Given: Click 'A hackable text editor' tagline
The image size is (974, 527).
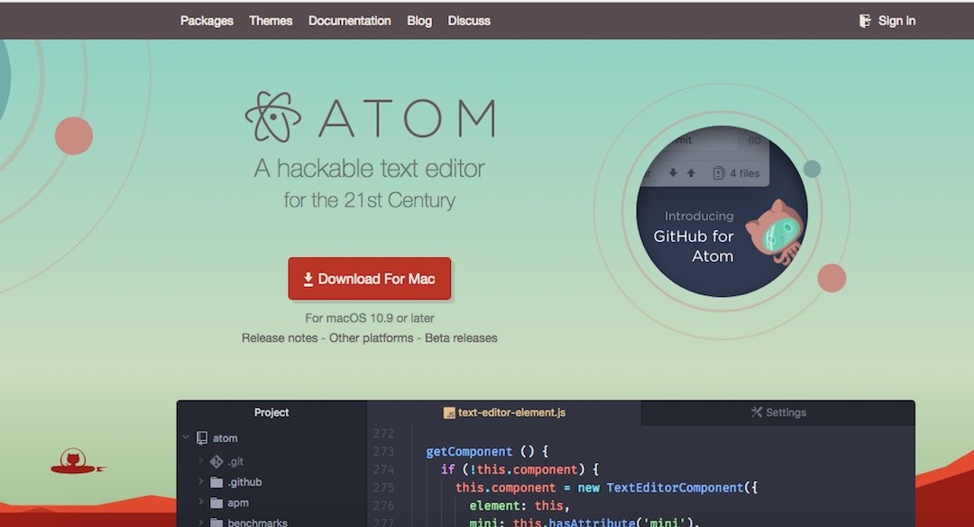Looking at the screenshot, I should coord(370,169).
